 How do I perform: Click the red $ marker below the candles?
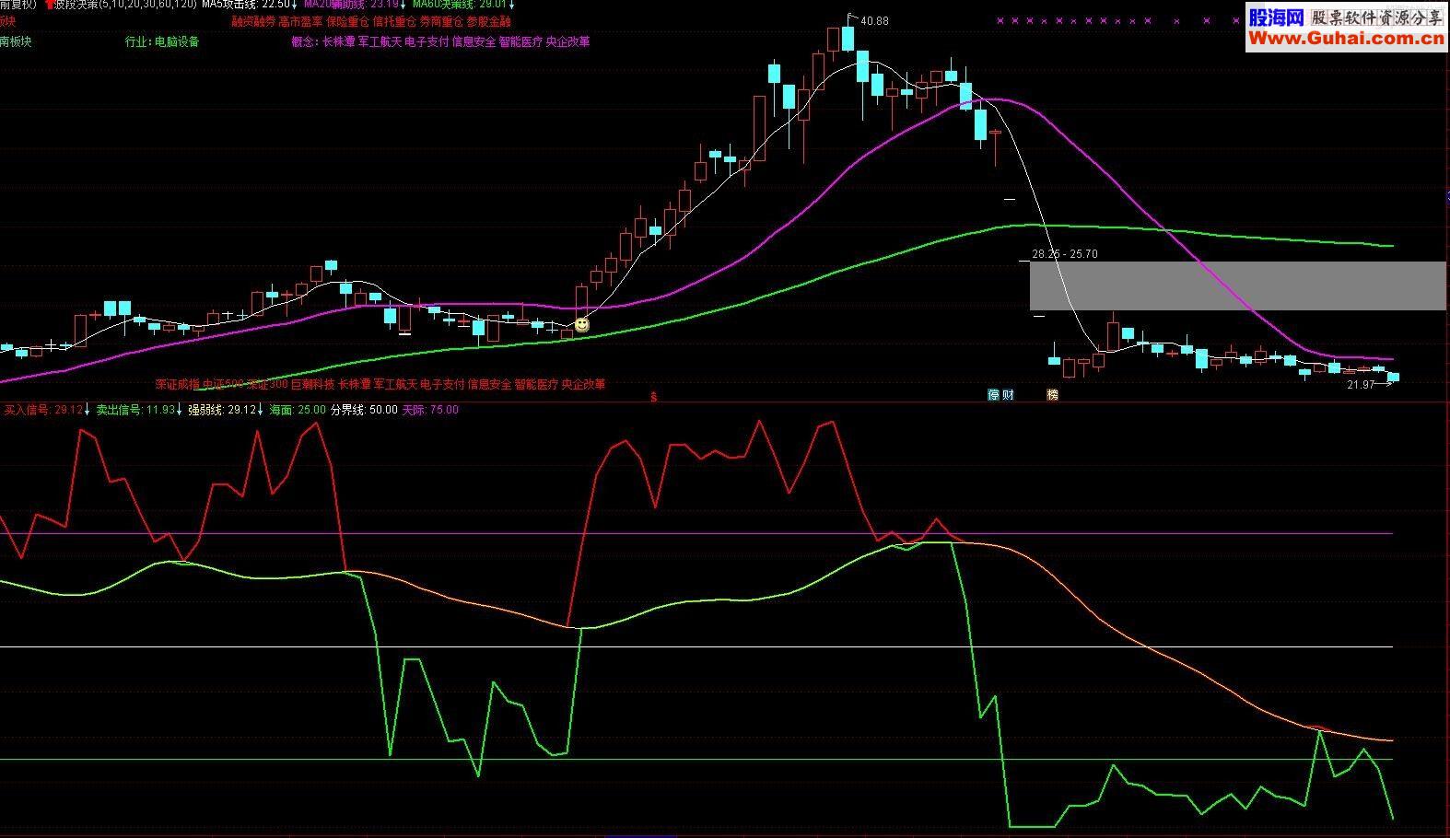point(654,397)
